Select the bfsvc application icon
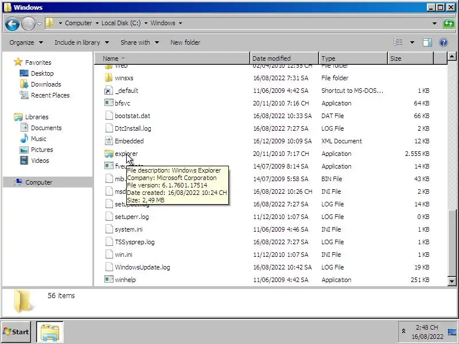This screenshot has width=459, height=344. (x=108, y=103)
